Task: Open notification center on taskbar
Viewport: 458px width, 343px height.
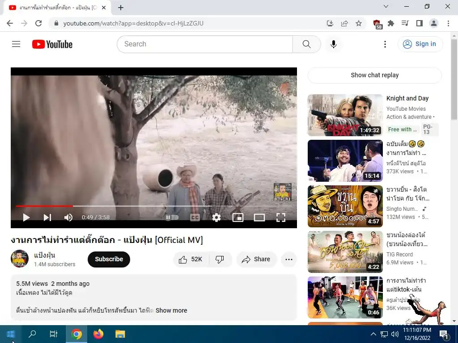Action: point(444,334)
